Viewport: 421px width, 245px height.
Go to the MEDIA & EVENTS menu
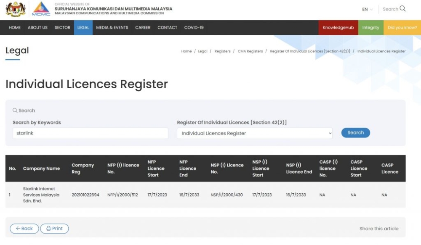(x=112, y=28)
